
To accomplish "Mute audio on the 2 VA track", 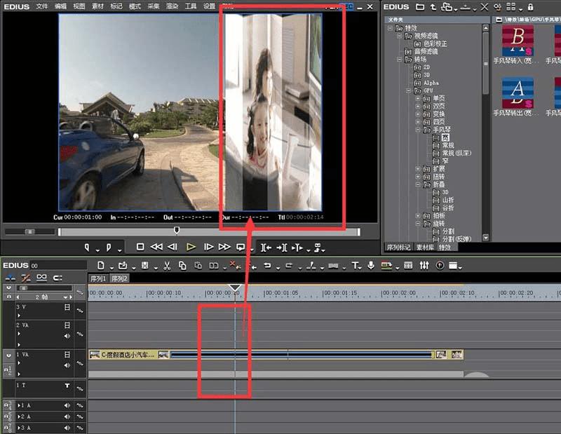I will click(x=67, y=337).
